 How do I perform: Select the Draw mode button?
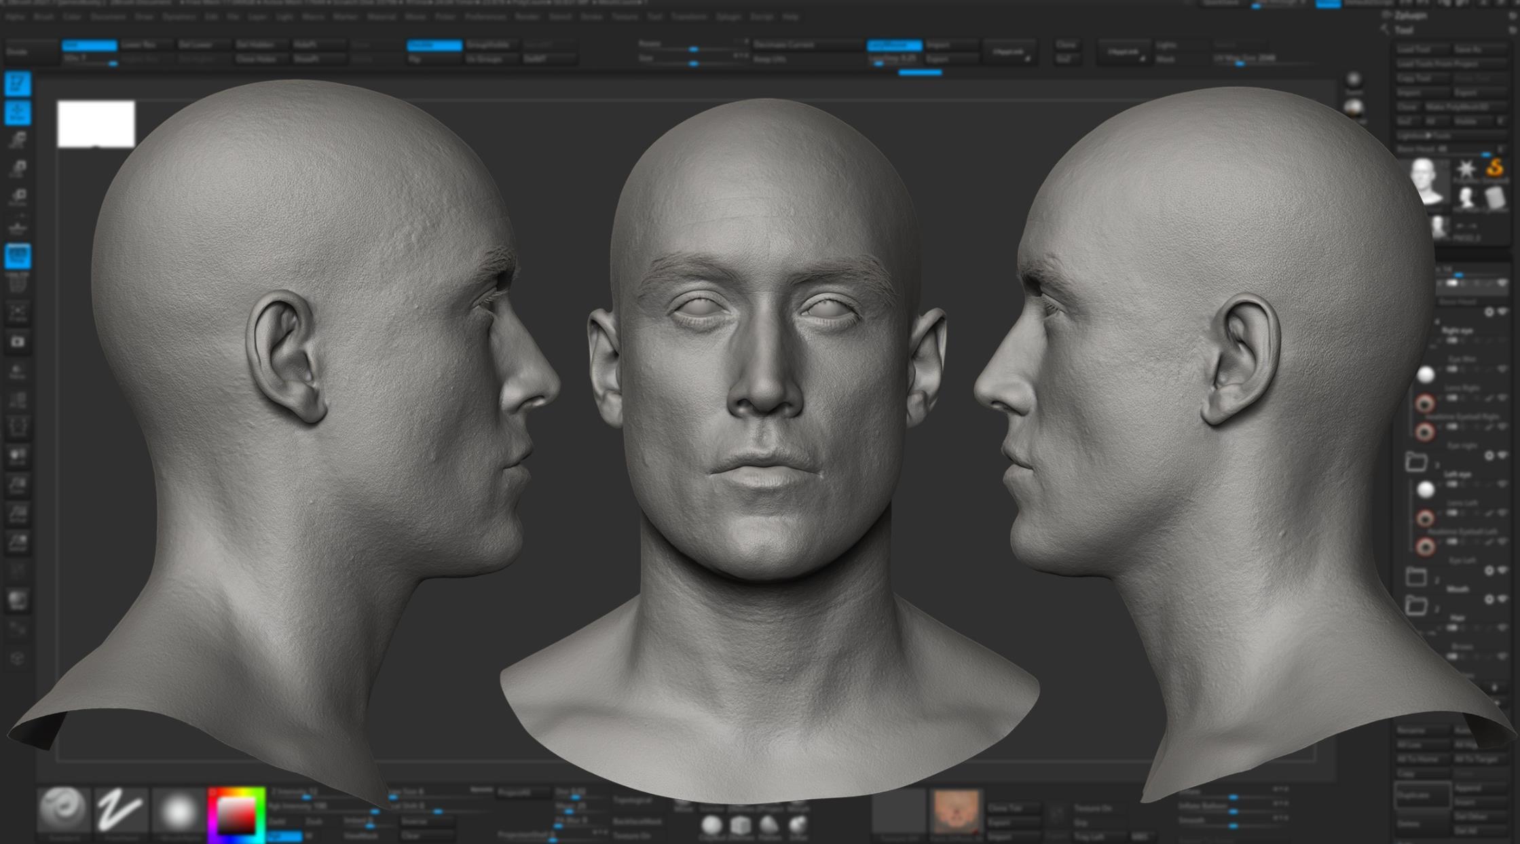pyautogui.click(x=18, y=112)
